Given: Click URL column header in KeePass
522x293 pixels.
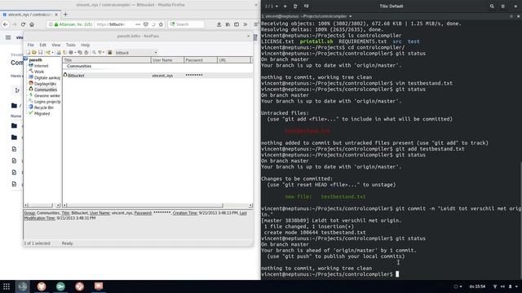Looking at the screenshot, I should point(234,60).
